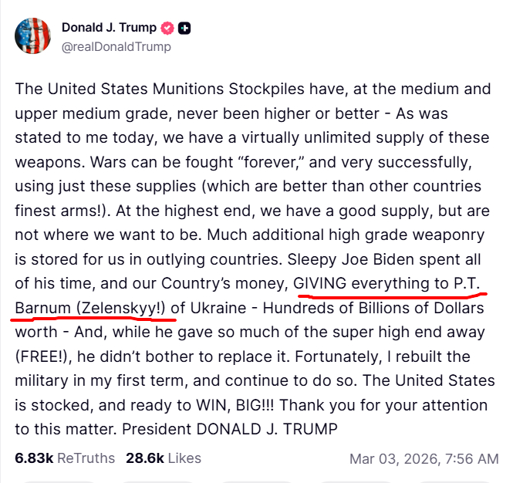Click the Donald J. Trump profile avatar
The image size is (513, 483).
click(x=32, y=35)
